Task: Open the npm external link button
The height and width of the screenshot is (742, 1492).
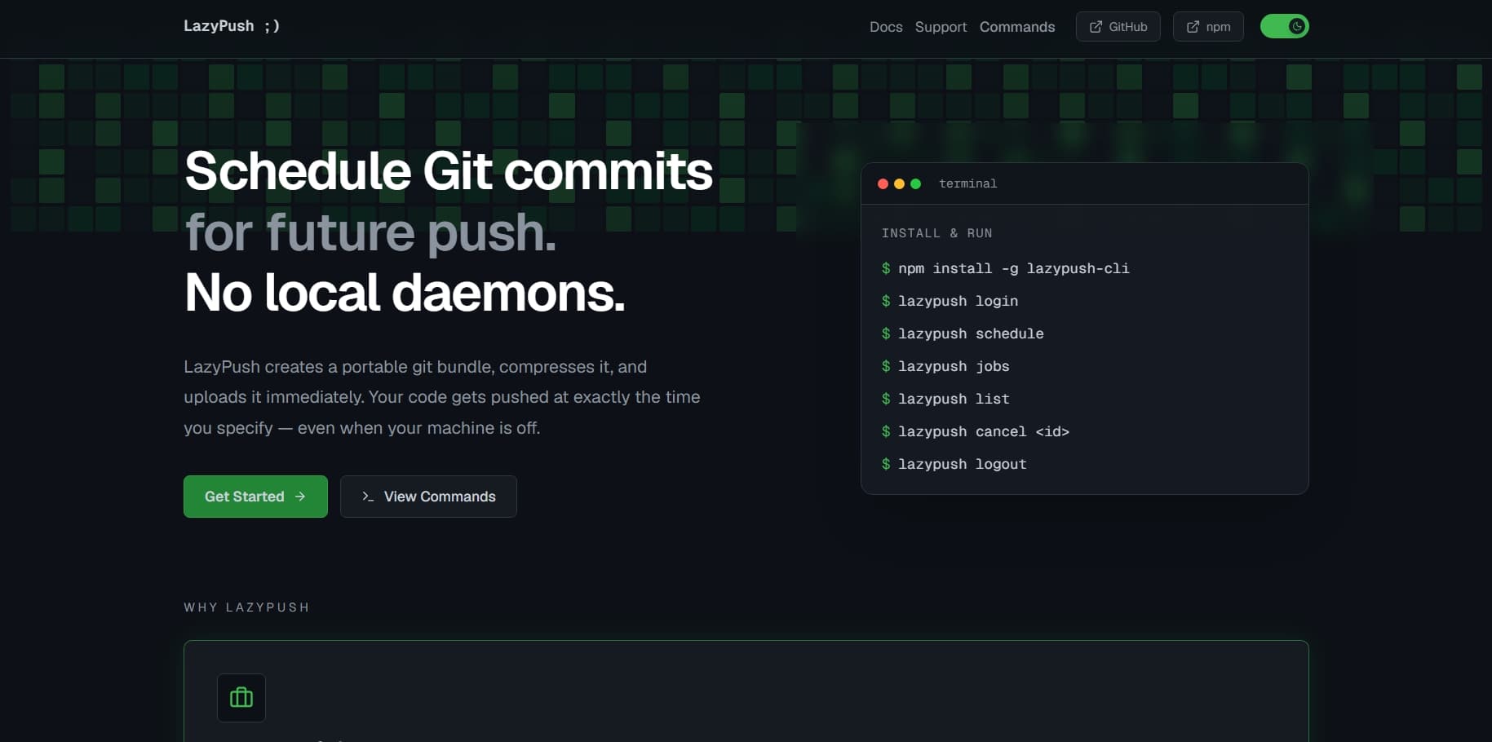Action: (x=1208, y=27)
